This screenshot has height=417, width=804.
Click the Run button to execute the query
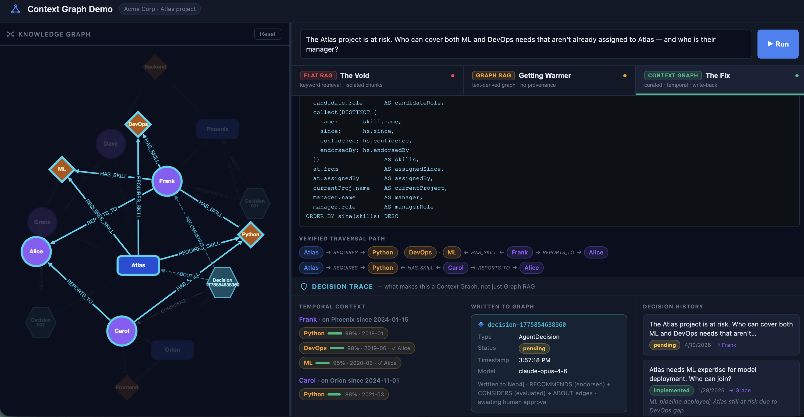(778, 44)
